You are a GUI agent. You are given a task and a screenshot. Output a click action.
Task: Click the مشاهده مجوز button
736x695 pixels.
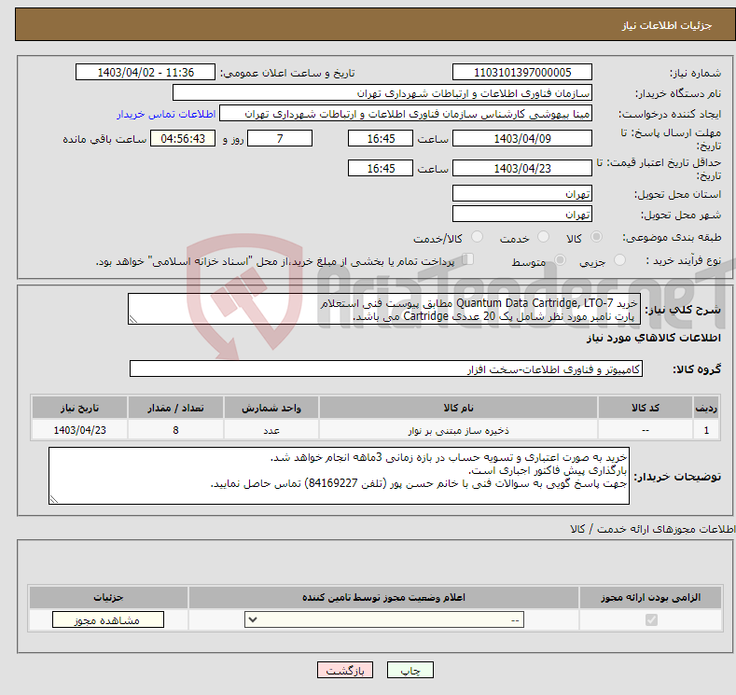tap(108, 620)
